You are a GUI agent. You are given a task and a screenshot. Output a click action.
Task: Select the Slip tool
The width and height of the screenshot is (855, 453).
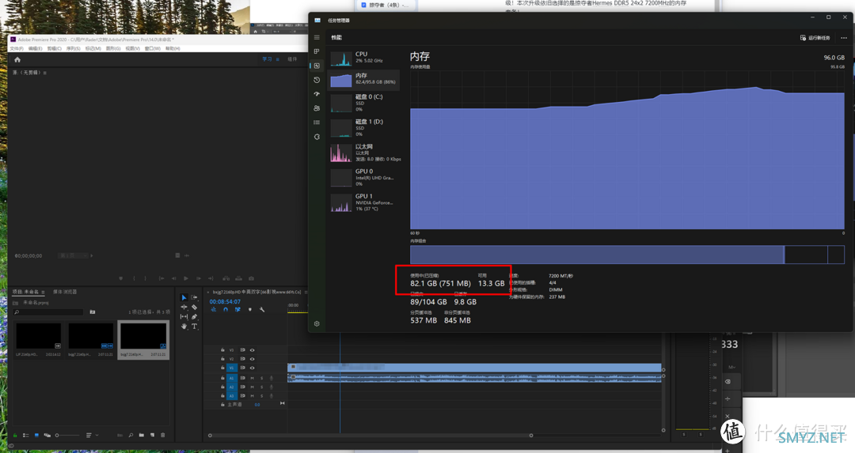click(184, 316)
